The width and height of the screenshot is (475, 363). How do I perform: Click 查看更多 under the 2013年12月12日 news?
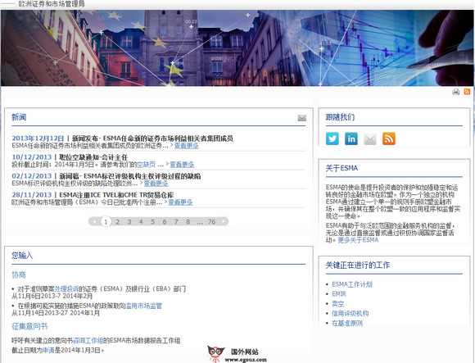pyautogui.click(x=187, y=146)
